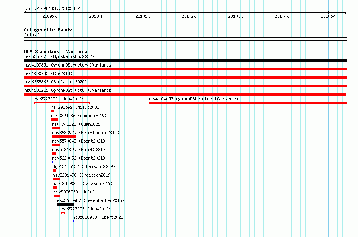358x237 pixels.
Task: Click the Cytogenetic Bands track title
Action: (48, 30)
